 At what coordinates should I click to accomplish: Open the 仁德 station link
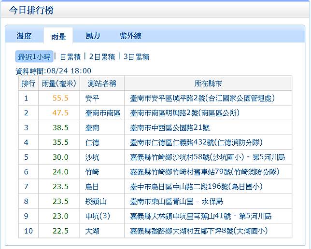coord(92,142)
